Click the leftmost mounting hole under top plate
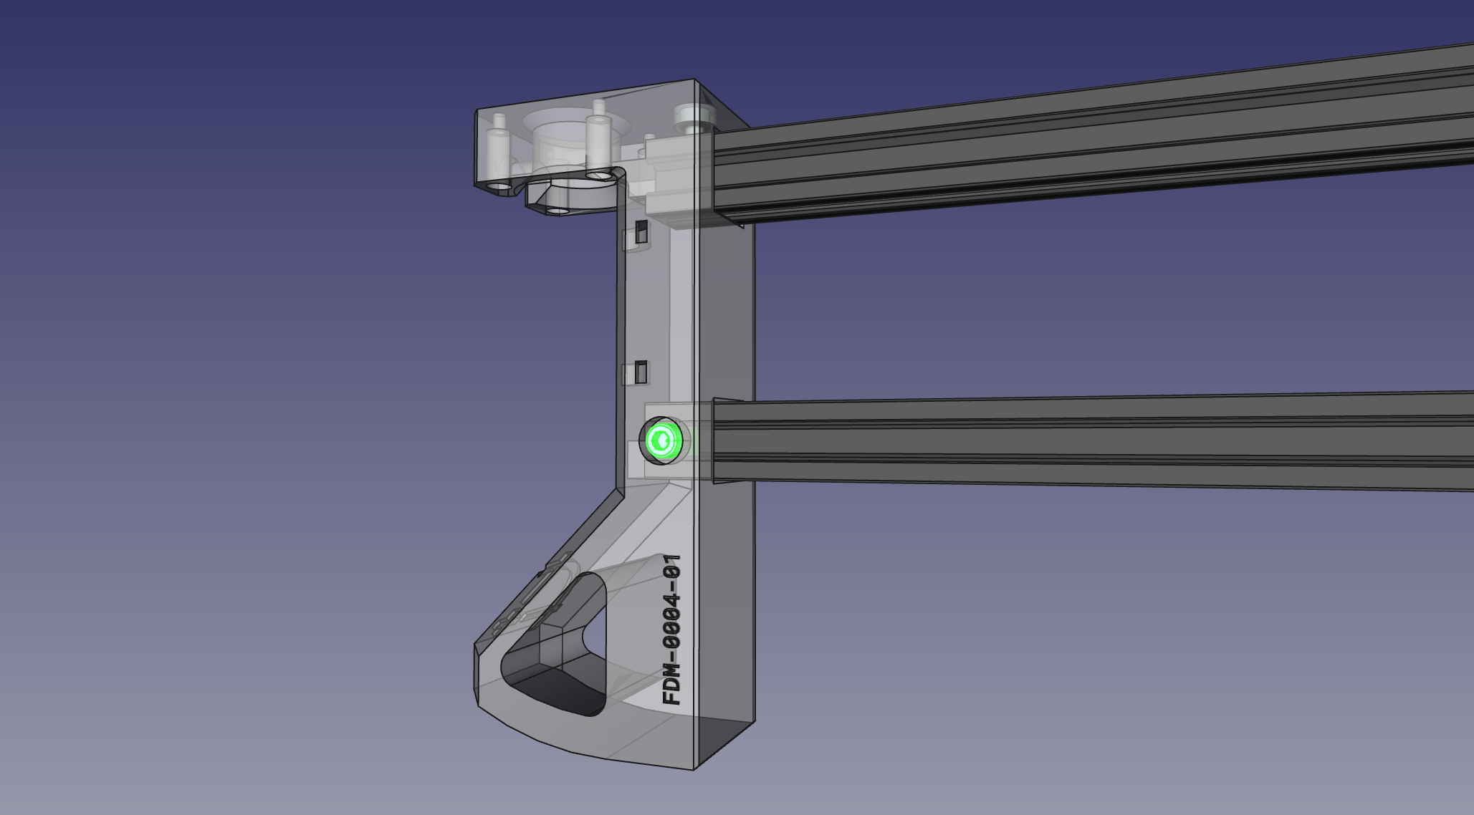The width and height of the screenshot is (1474, 815). [498, 186]
